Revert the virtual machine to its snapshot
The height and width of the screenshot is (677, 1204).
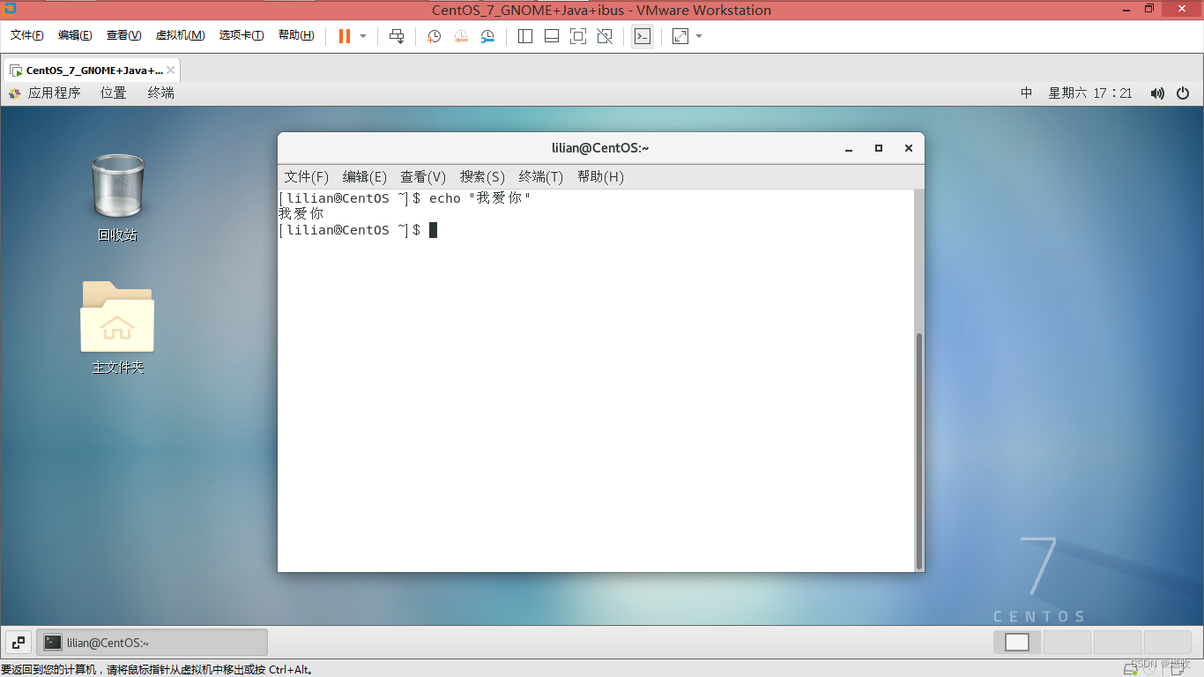click(461, 36)
